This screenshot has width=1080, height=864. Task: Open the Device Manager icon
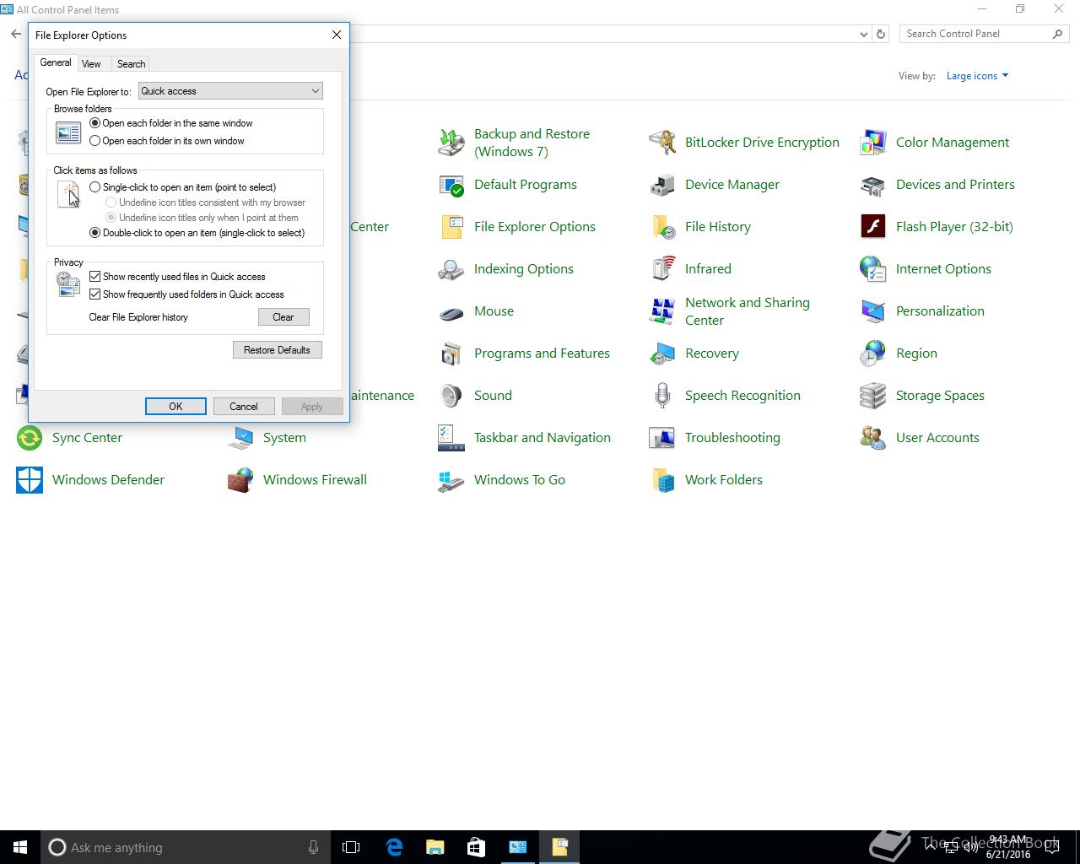(x=662, y=185)
